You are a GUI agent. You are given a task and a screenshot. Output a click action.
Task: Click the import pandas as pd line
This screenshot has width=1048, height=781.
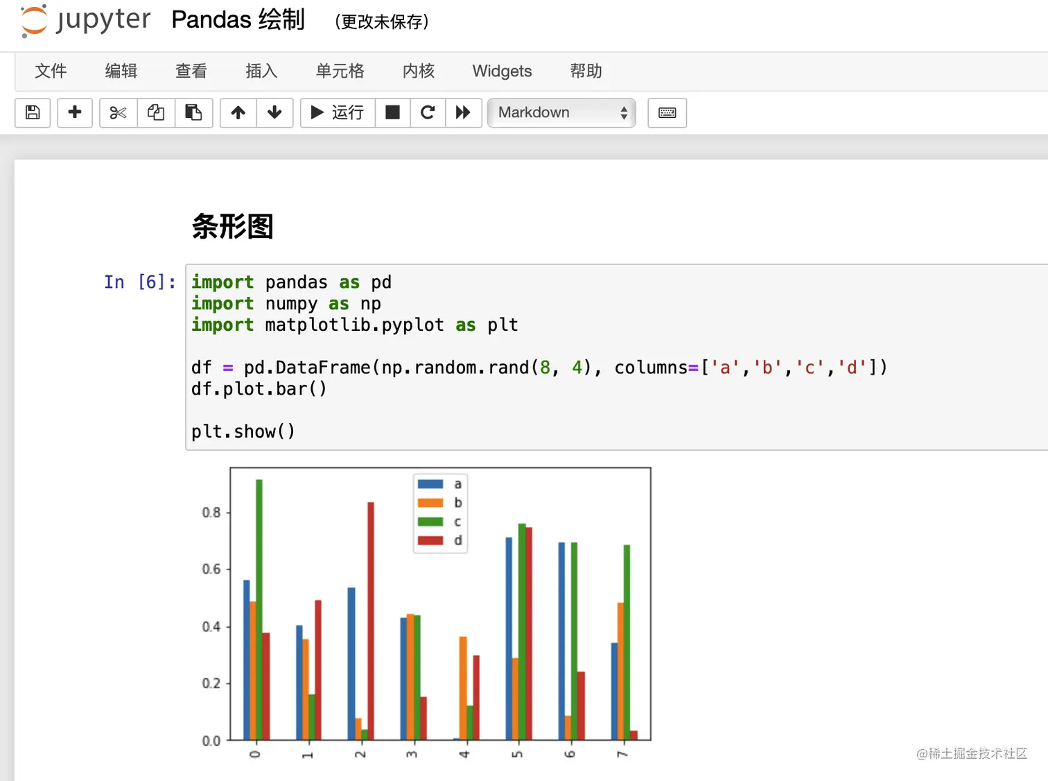[291, 282]
